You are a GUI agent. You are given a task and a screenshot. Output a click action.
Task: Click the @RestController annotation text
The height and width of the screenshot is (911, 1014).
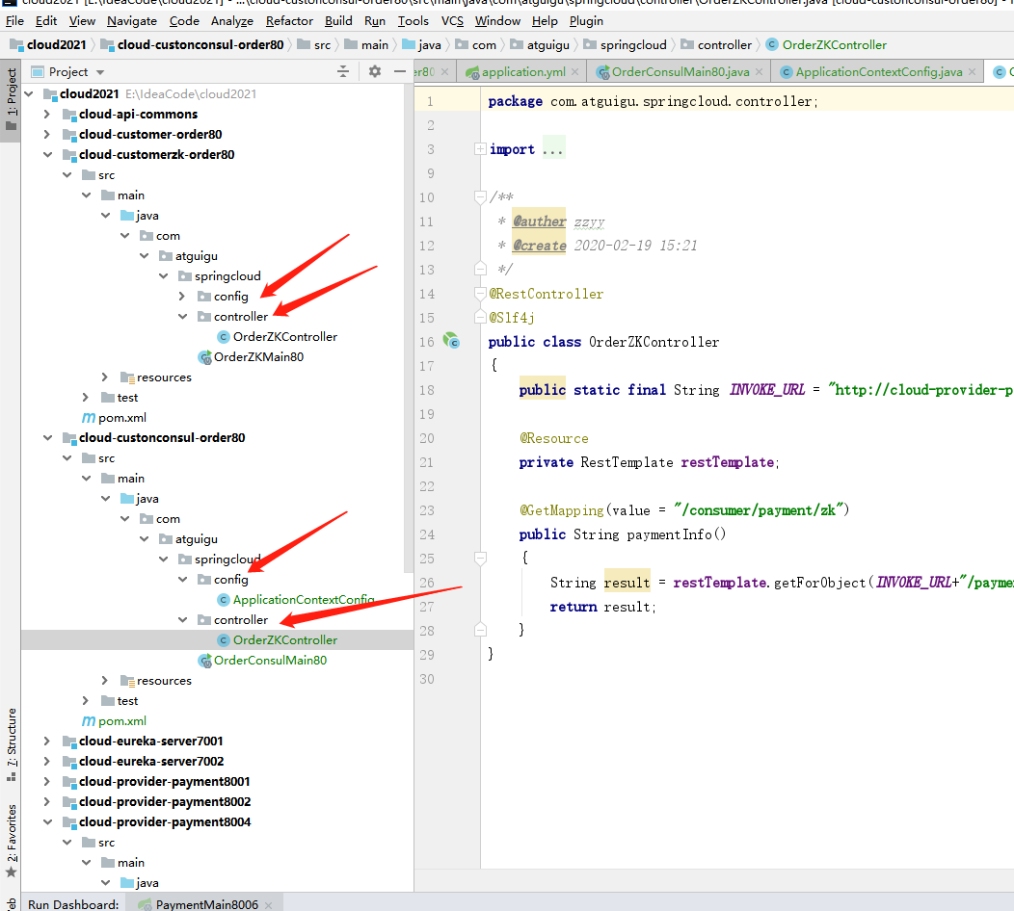547,294
